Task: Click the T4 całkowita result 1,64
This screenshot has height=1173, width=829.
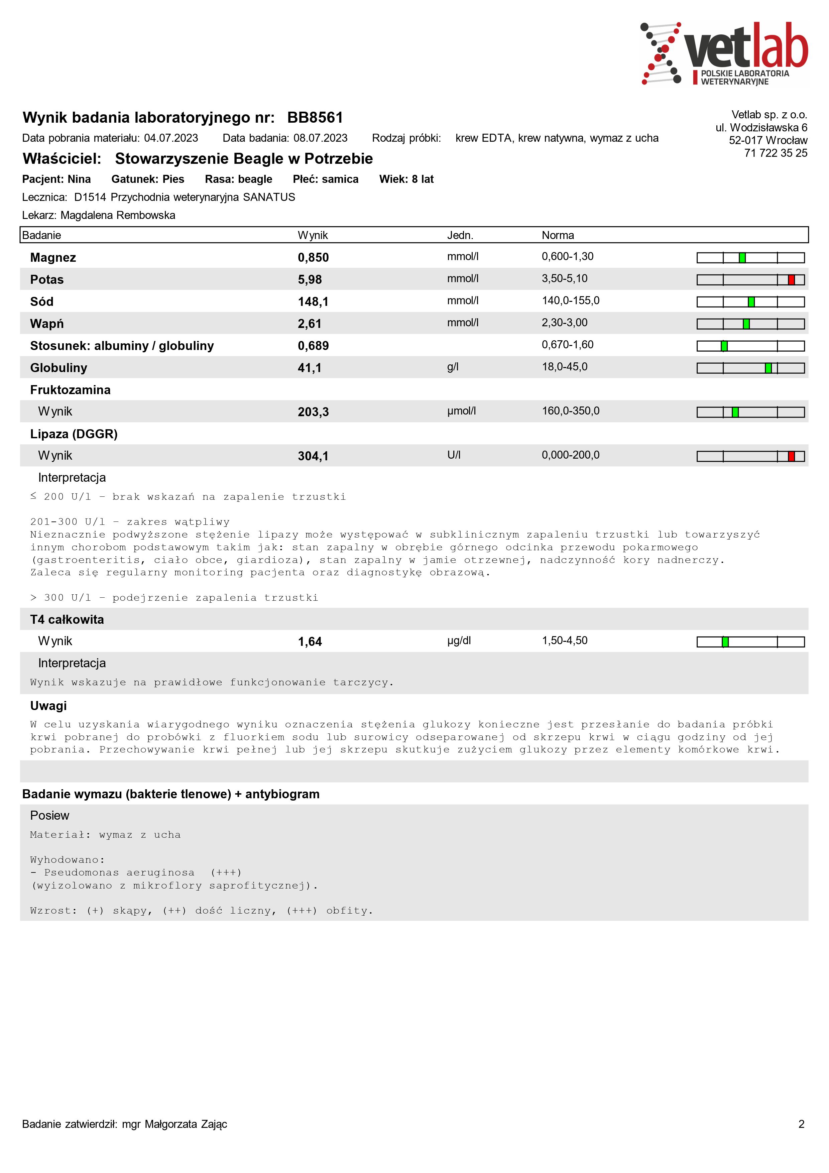Action: (310, 642)
